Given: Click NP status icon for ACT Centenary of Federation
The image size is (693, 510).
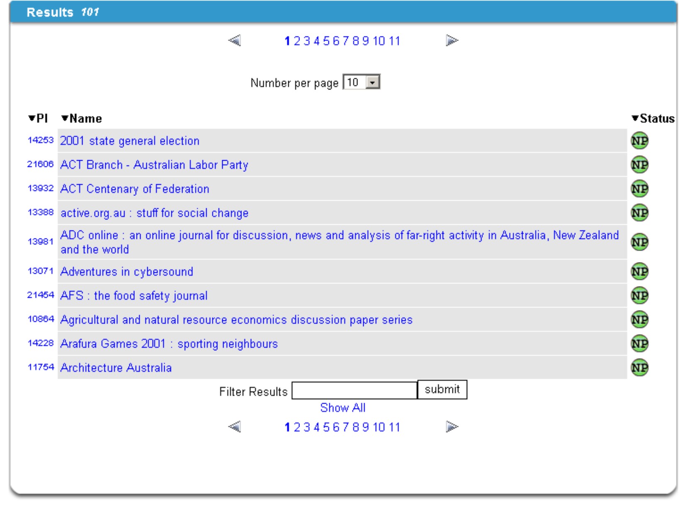Looking at the screenshot, I should pyautogui.click(x=639, y=189).
